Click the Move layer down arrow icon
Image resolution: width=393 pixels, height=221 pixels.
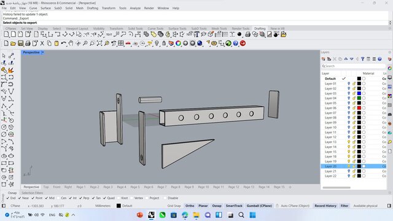click(x=352, y=59)
